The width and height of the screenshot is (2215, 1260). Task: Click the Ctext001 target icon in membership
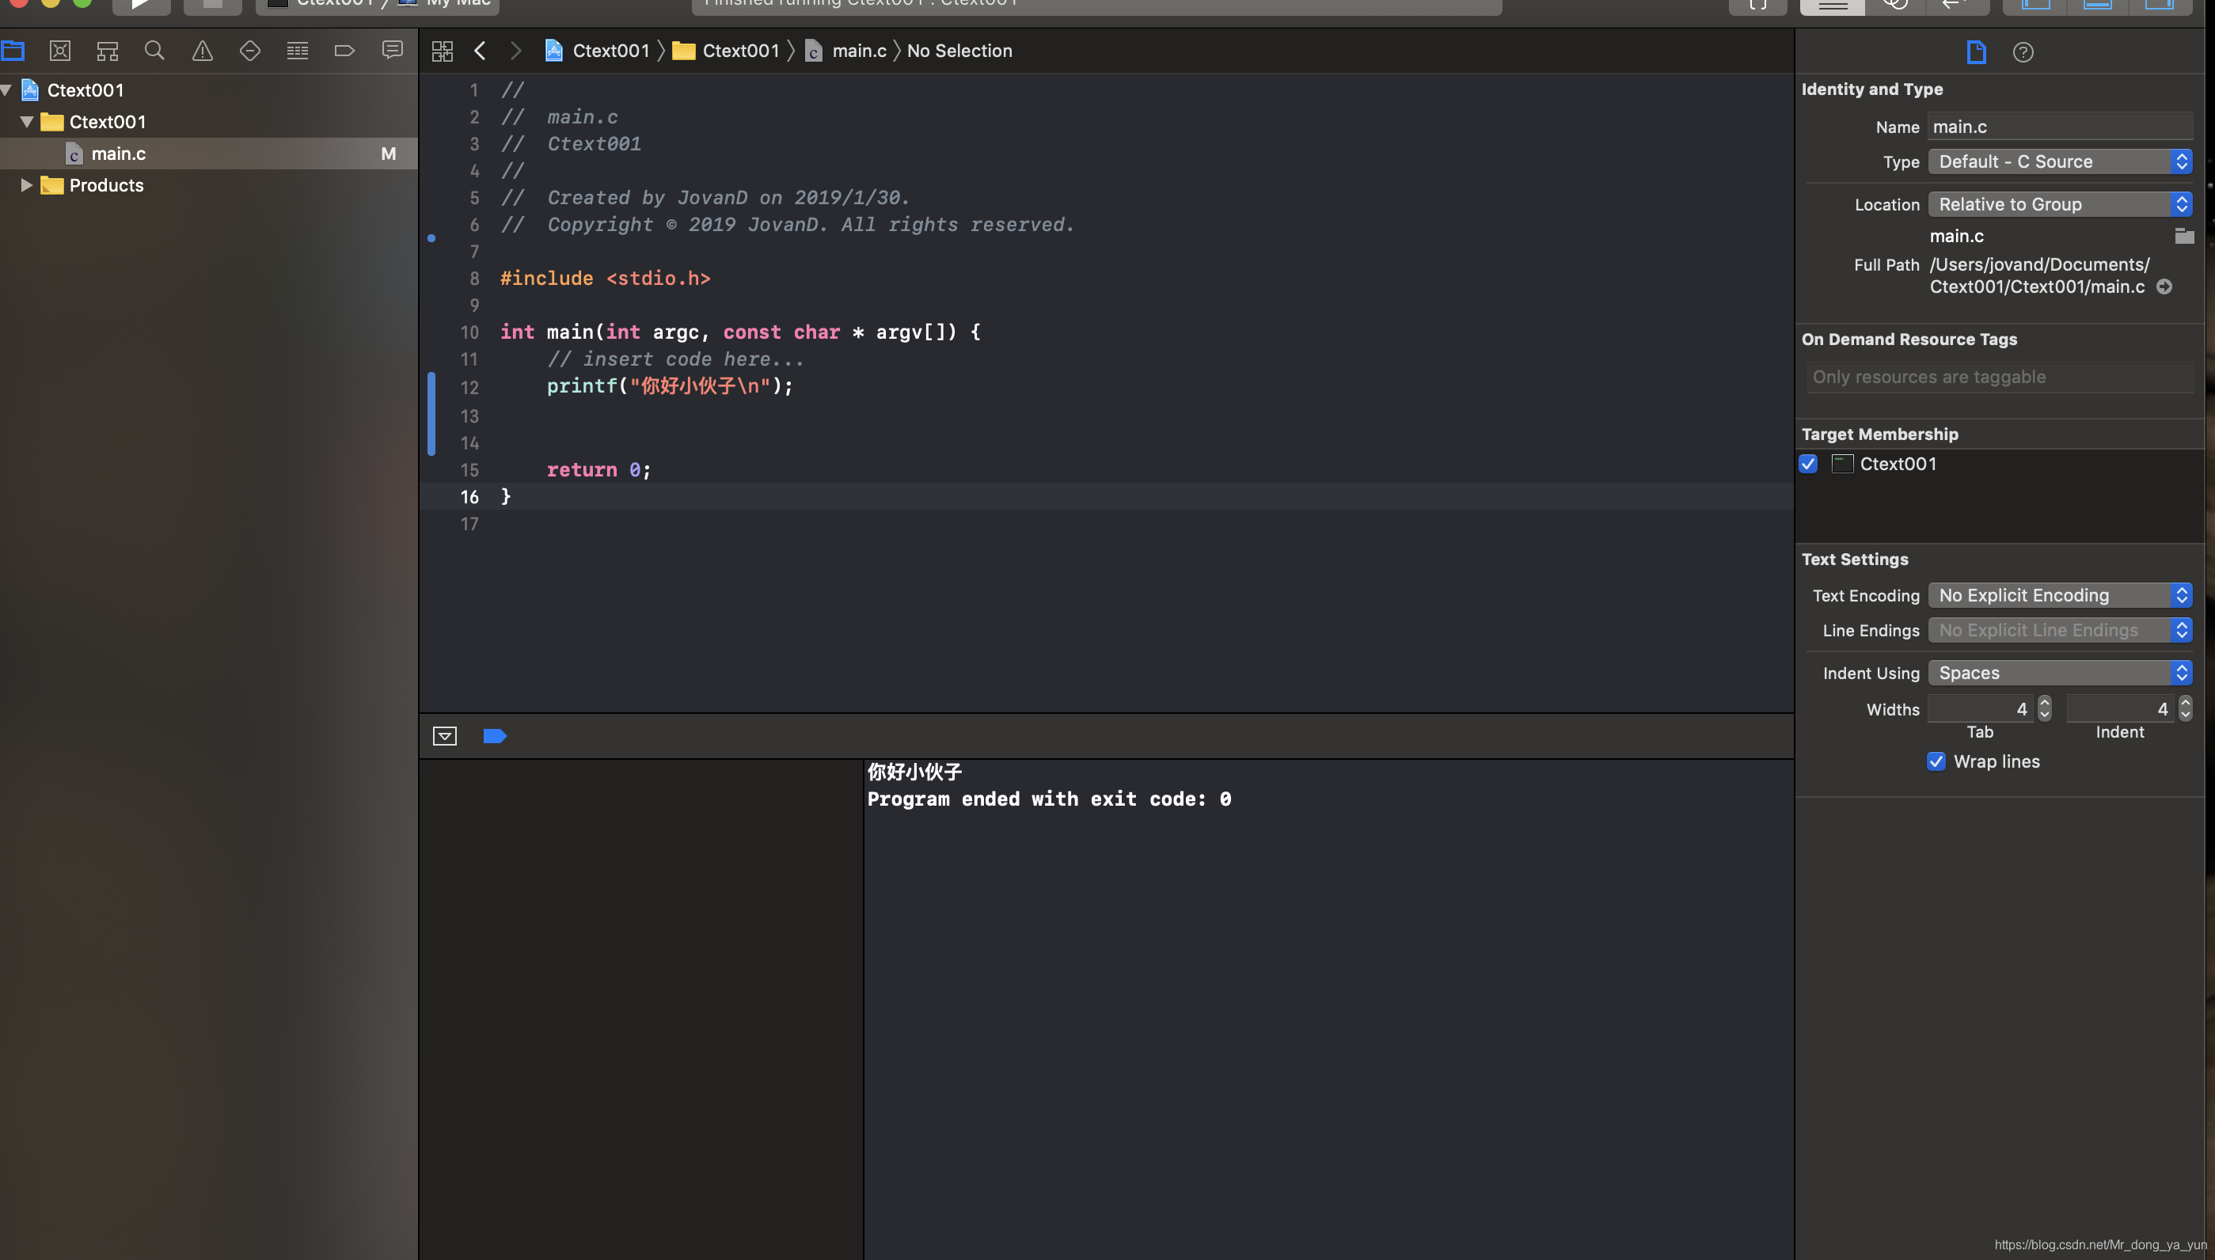1842,464
